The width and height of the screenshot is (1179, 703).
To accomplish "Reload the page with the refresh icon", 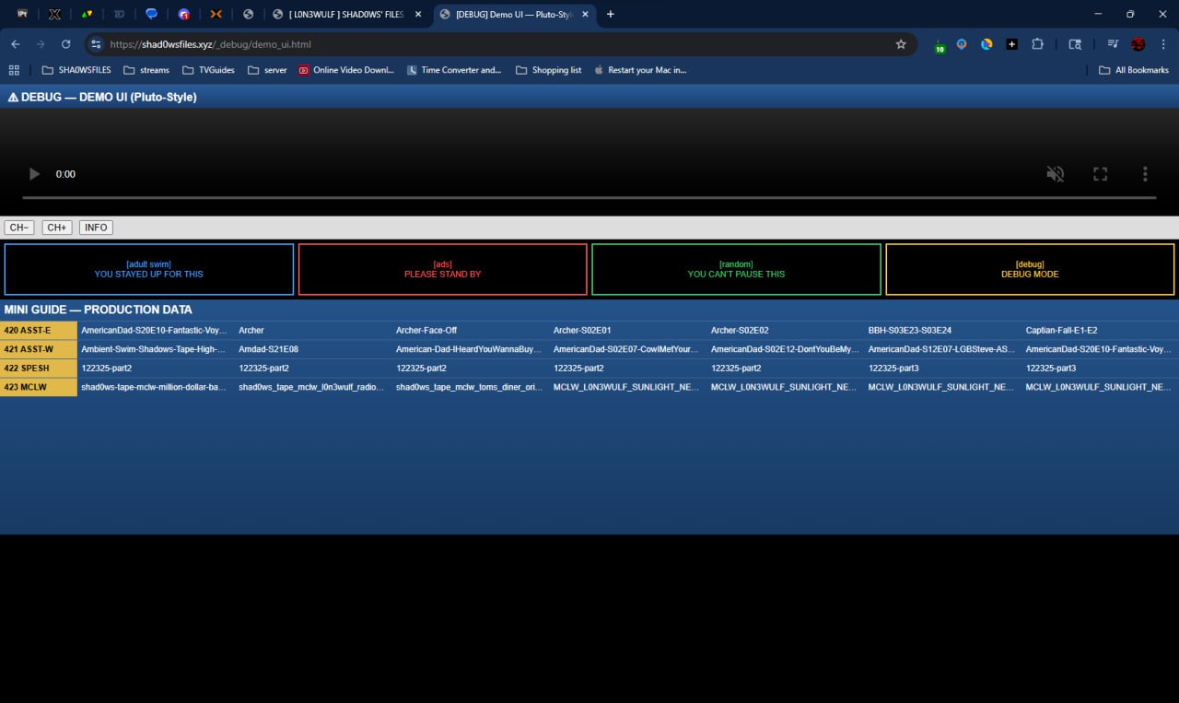I will [x=66, y=44].
